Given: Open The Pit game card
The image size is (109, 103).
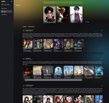Looking at the screenshot, I should pyautogui.click(x=28, y=72).
